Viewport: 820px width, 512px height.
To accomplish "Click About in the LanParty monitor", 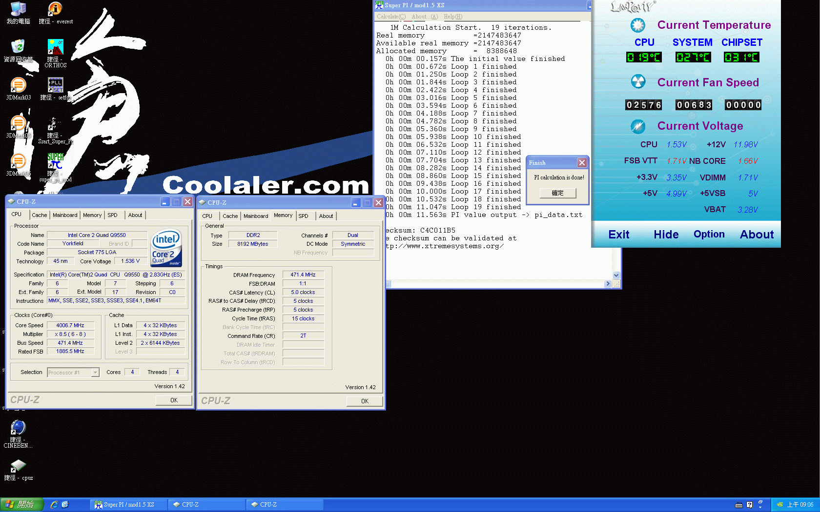I will pyautogui.click(x=757, y=235).
